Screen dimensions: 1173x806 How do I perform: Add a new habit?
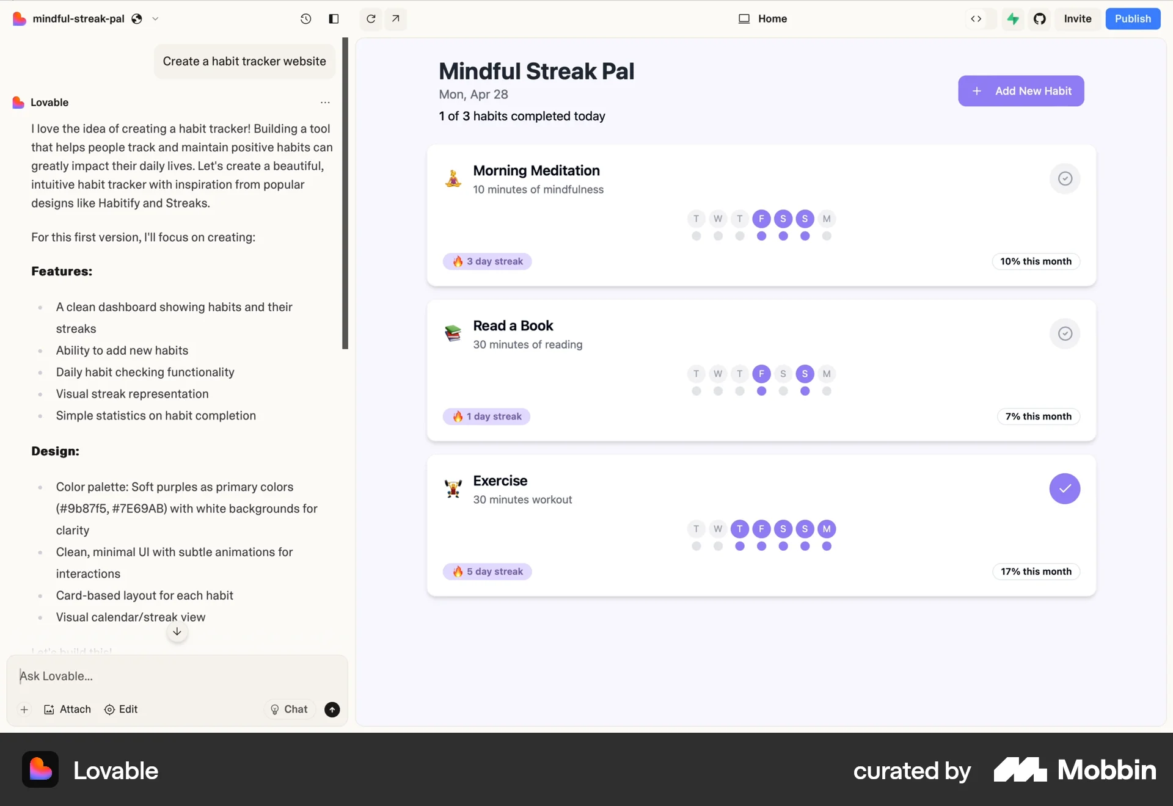[1021, 90]
